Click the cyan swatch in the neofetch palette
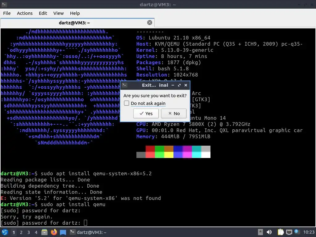This screenshot has height=237, width=316. (197, 149)
